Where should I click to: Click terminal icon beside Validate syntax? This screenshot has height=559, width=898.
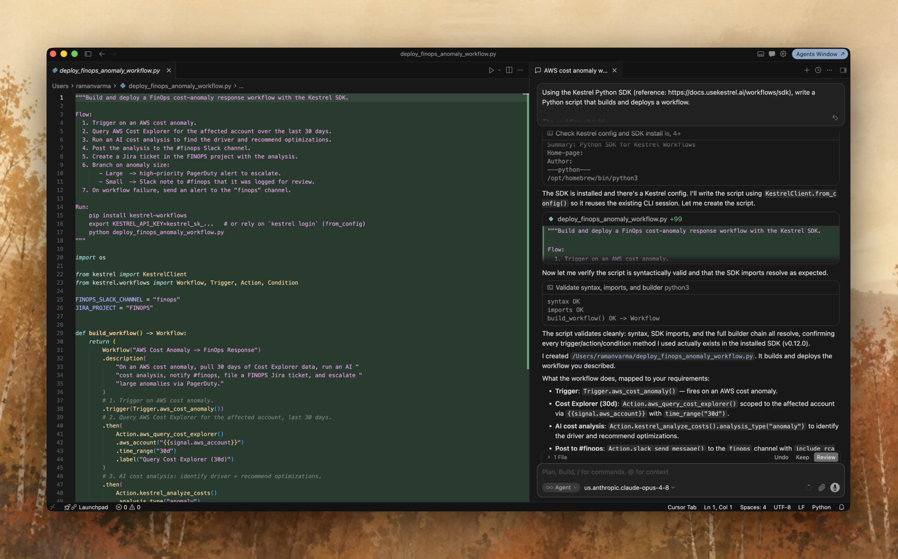click(550, 287)
